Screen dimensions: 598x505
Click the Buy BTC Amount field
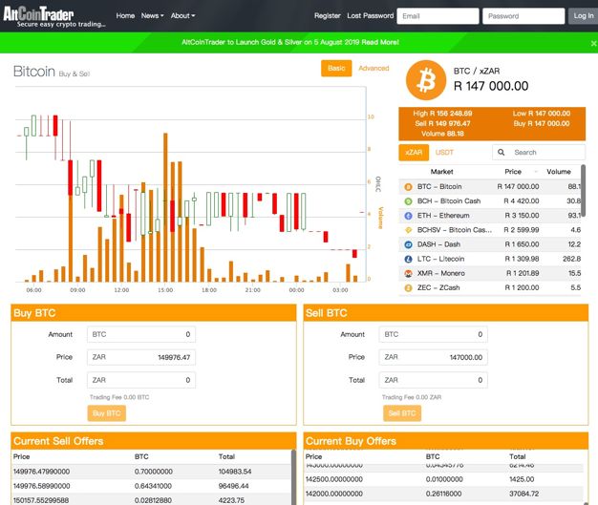point(141,334)
